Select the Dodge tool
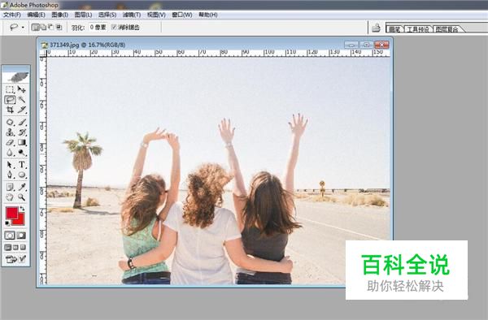488x320 pixels. [21, 153]
